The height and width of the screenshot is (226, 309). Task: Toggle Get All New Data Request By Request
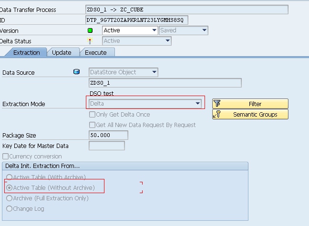(x=92, y=125)
